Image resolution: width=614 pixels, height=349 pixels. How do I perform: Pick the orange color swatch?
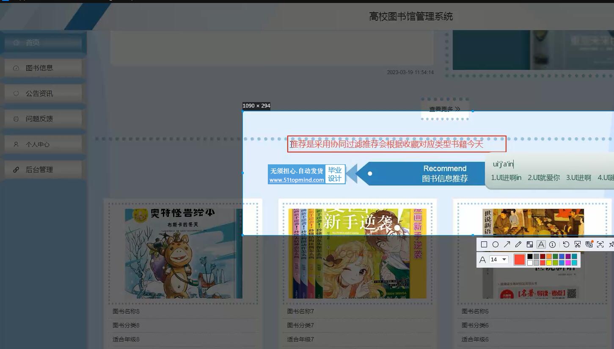pyautogui.click(x=549, y=256)
